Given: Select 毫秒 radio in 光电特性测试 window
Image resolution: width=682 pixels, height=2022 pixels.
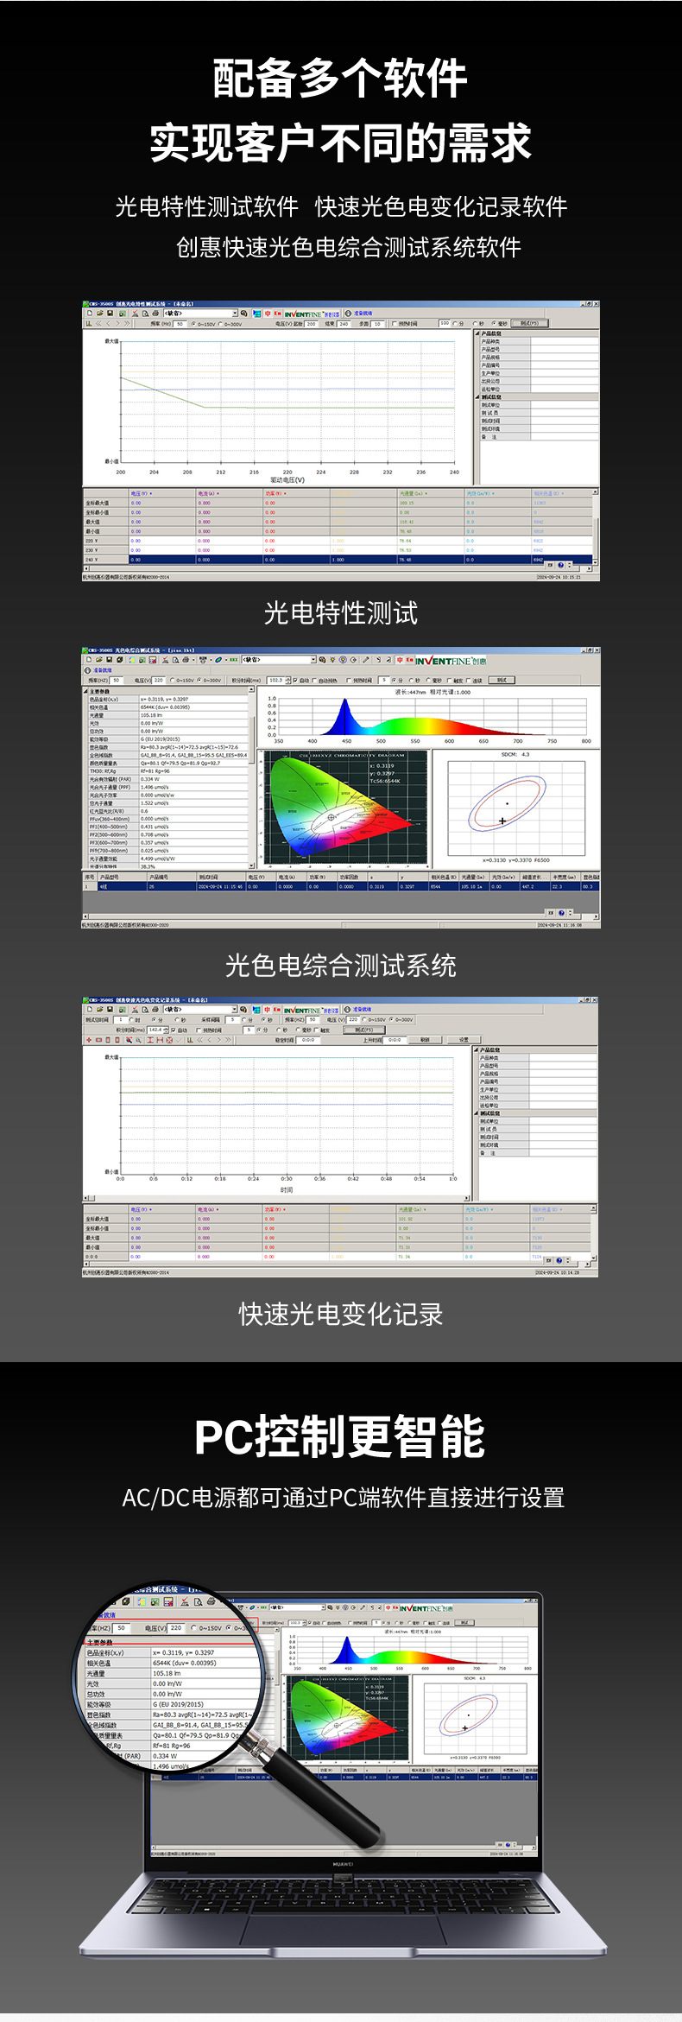Looking at the screenshot, I should (x=494, y=324).
